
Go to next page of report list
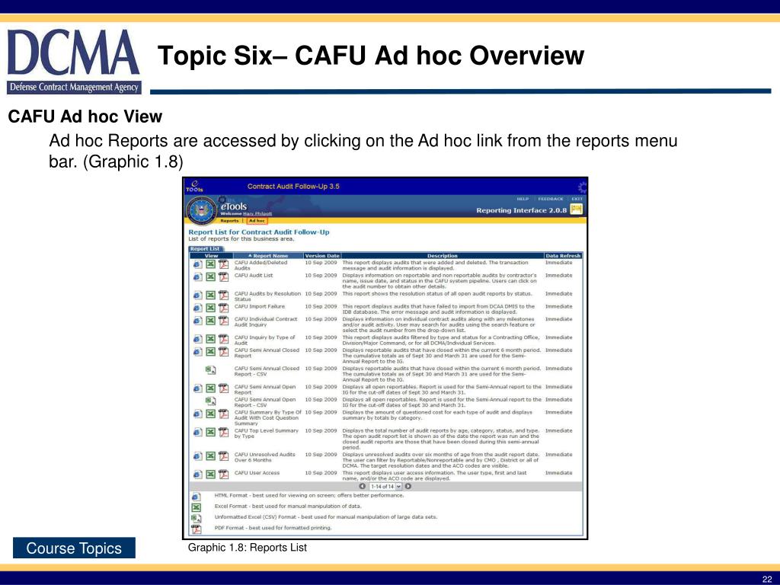(x=408, y=487)
